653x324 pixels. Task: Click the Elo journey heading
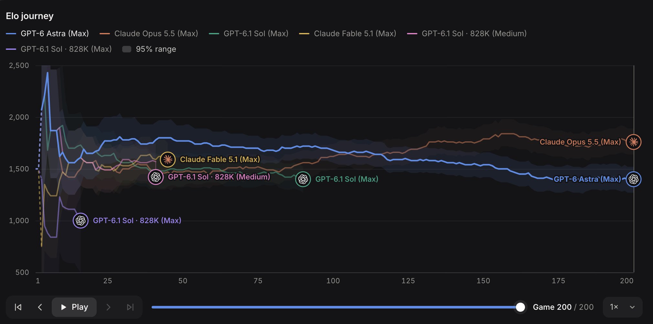(30, 16)
